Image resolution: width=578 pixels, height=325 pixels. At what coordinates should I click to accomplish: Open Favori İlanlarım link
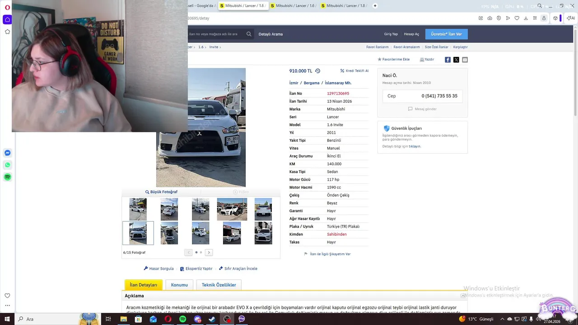click(x=377, y=47)
